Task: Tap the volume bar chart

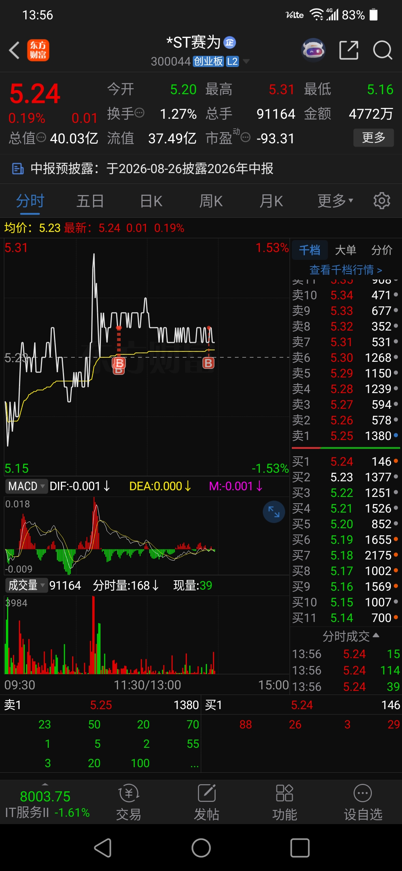Action: tap(147, 635)
